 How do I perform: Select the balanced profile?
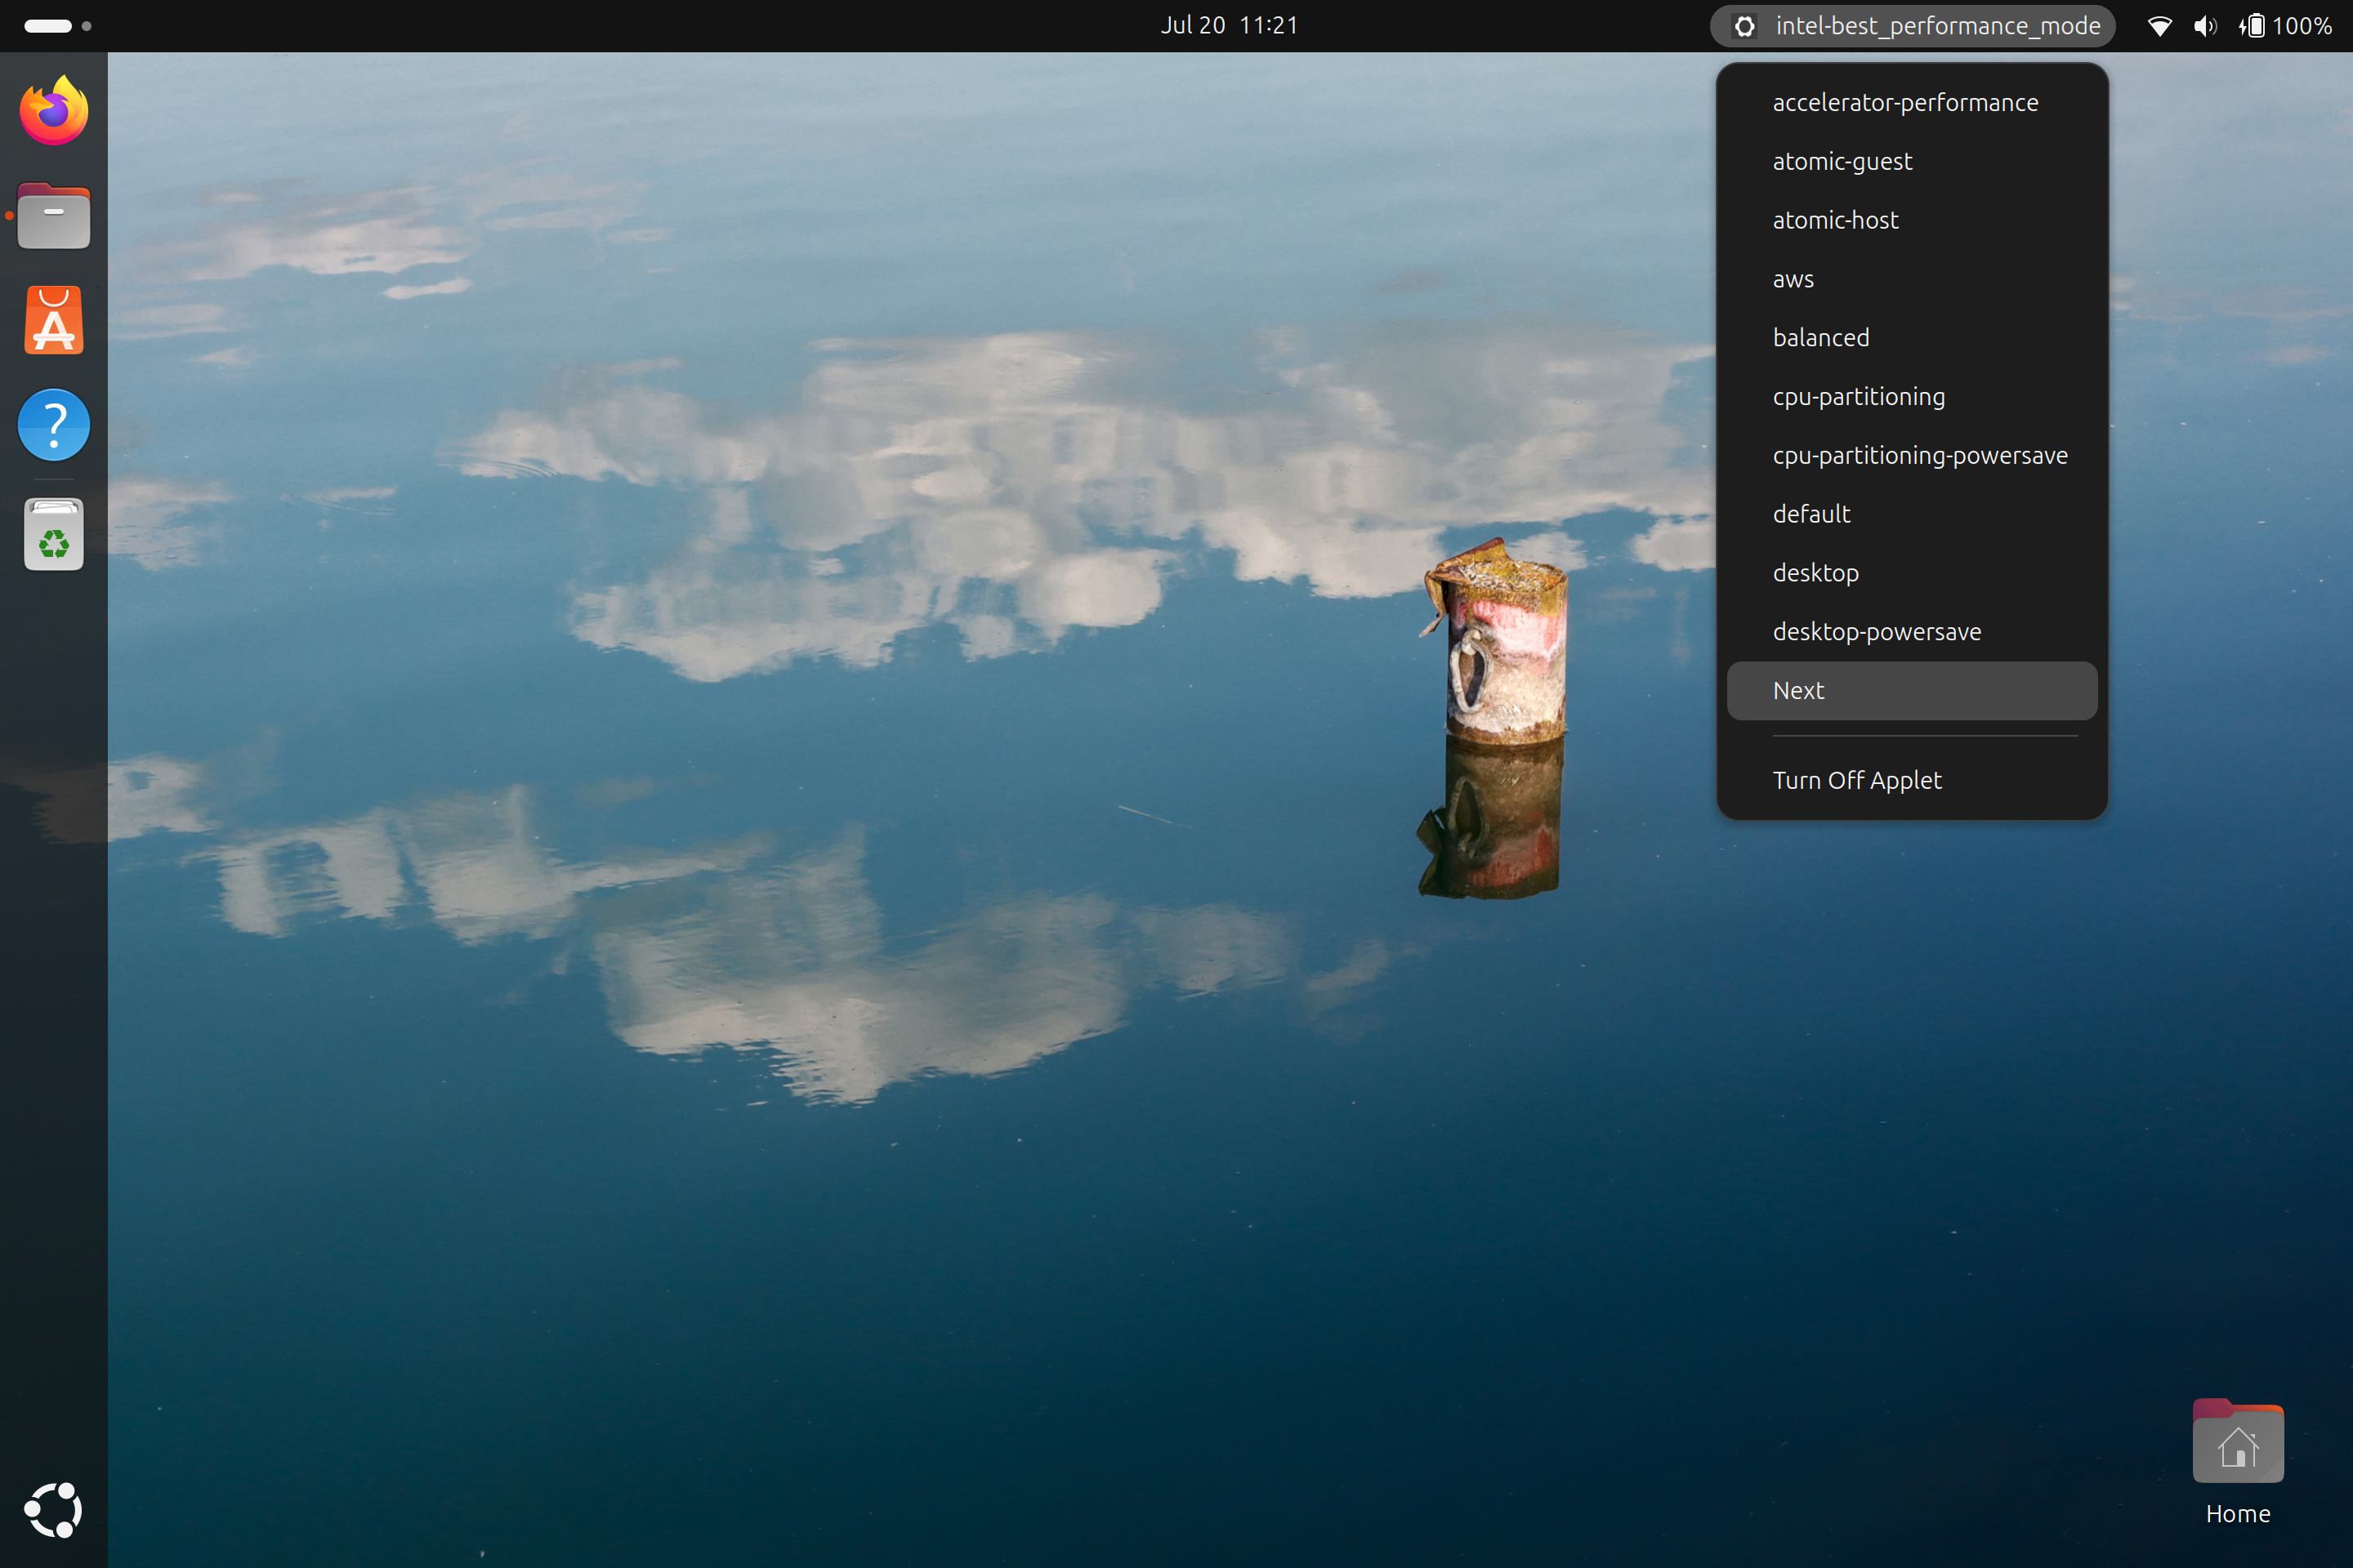[x=1821, y=338]
